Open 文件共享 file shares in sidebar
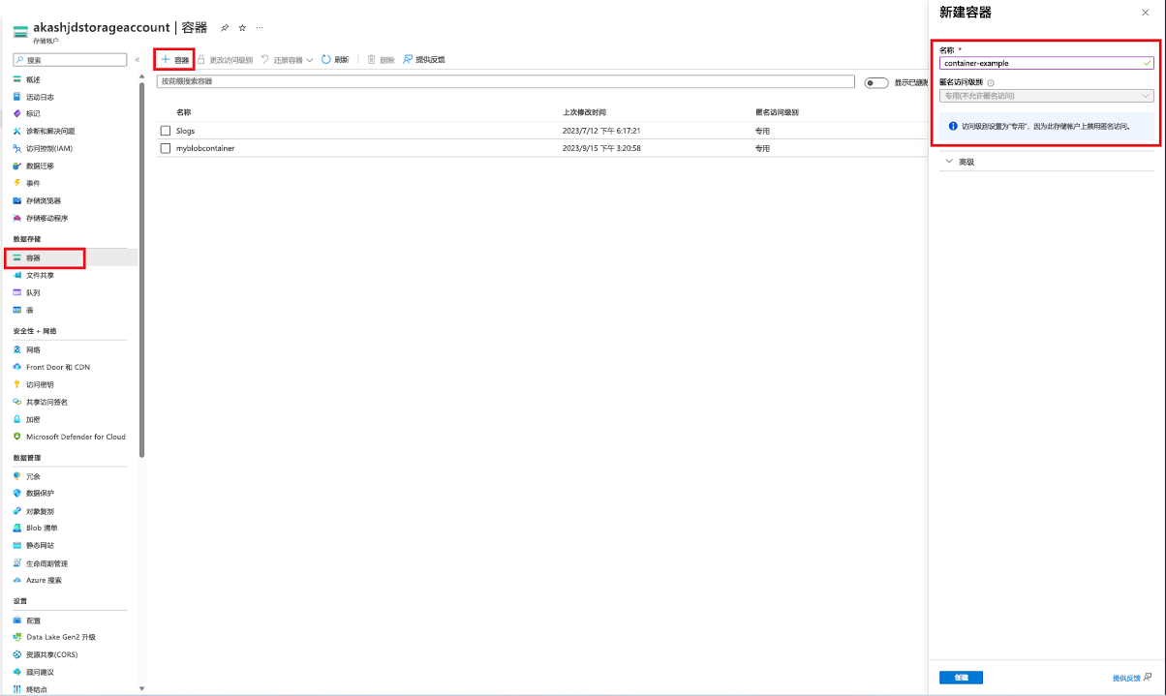The image size is (1166, 696). point(40,275)
